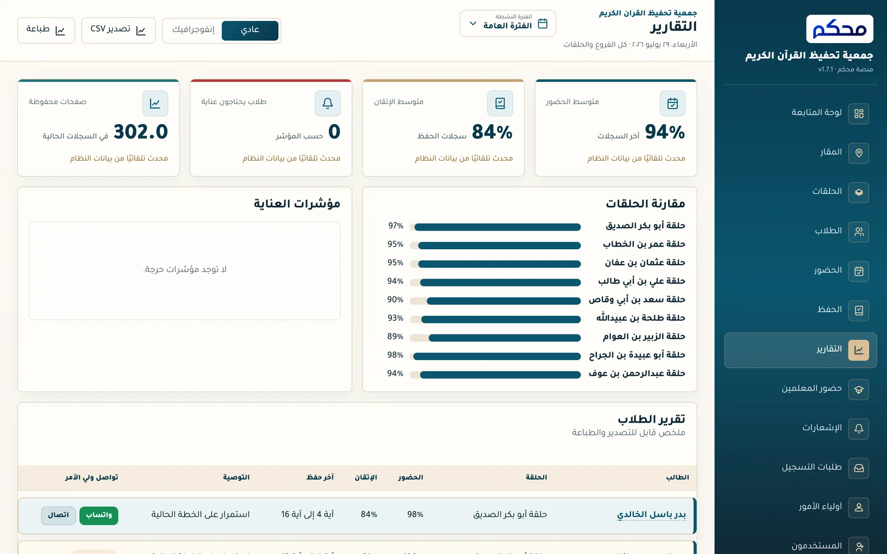Click حلقة طلحة بن عبيدالله label
This screenshot has height=554, width=887.
pos(641,318)
